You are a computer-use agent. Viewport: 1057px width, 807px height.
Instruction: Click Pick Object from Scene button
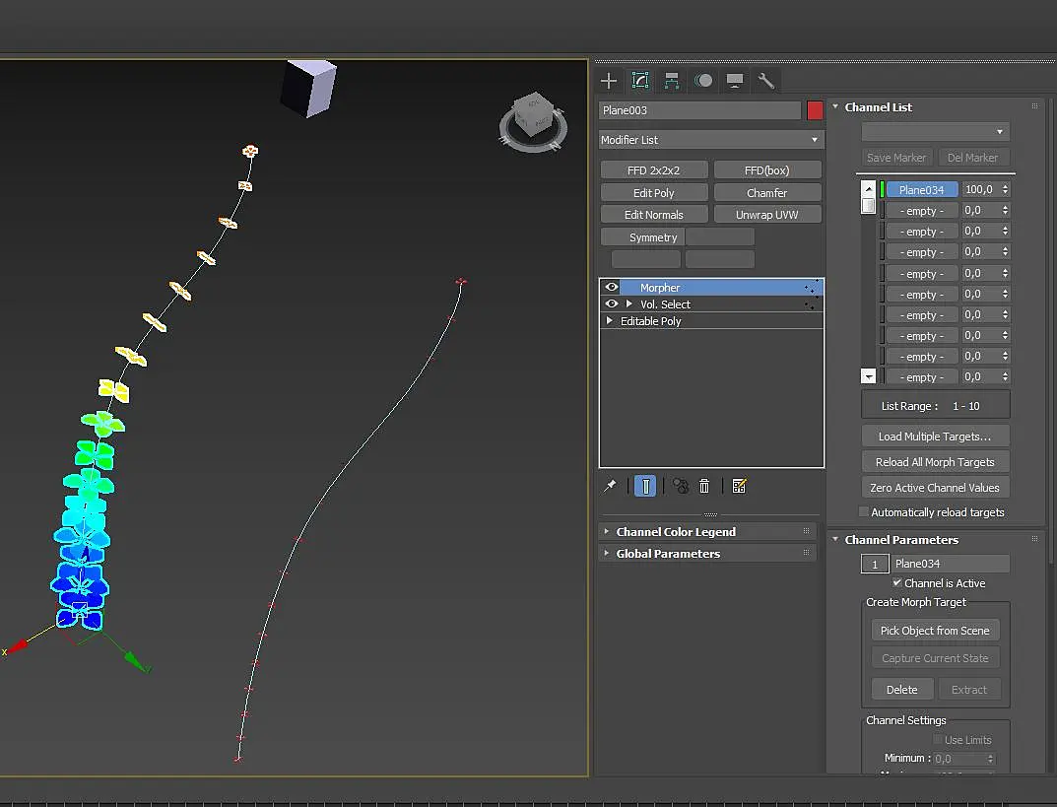[935, 631]
